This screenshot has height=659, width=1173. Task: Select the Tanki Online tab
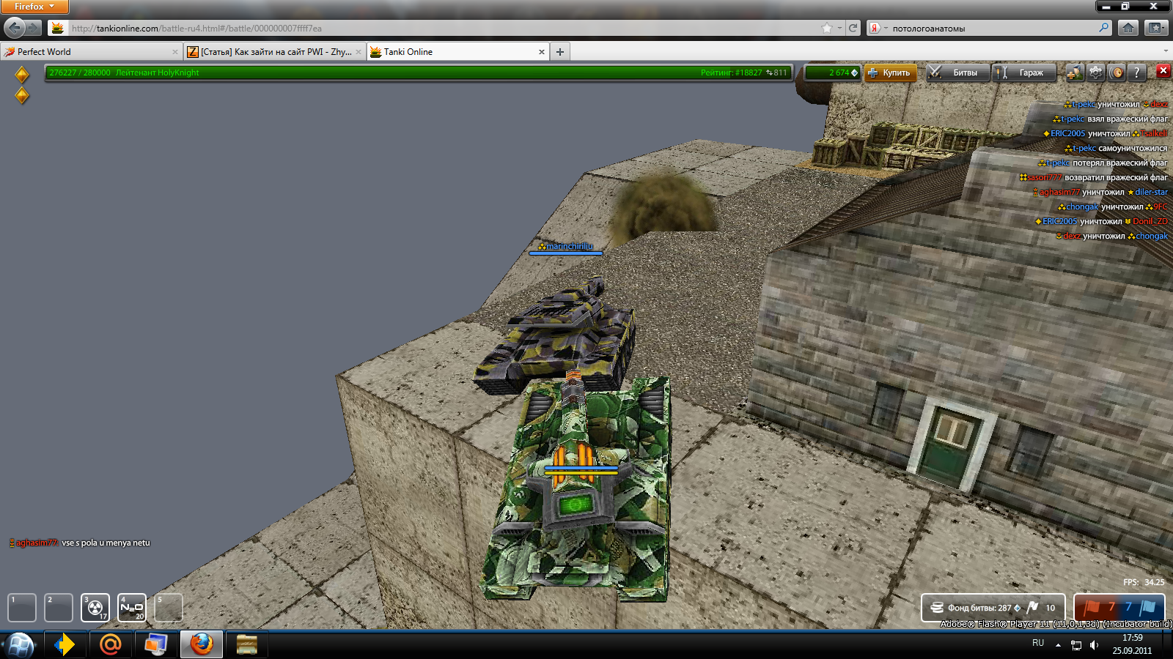[x=457, y=51]
